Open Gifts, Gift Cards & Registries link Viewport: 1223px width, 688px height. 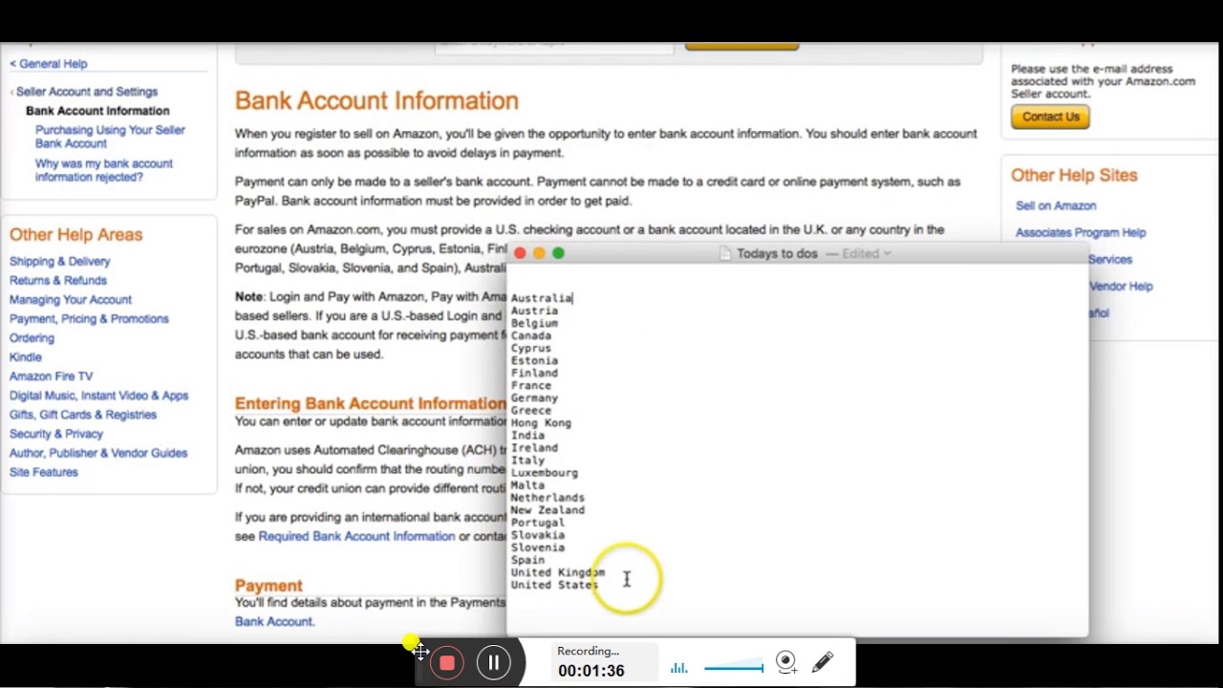(82, 415)
